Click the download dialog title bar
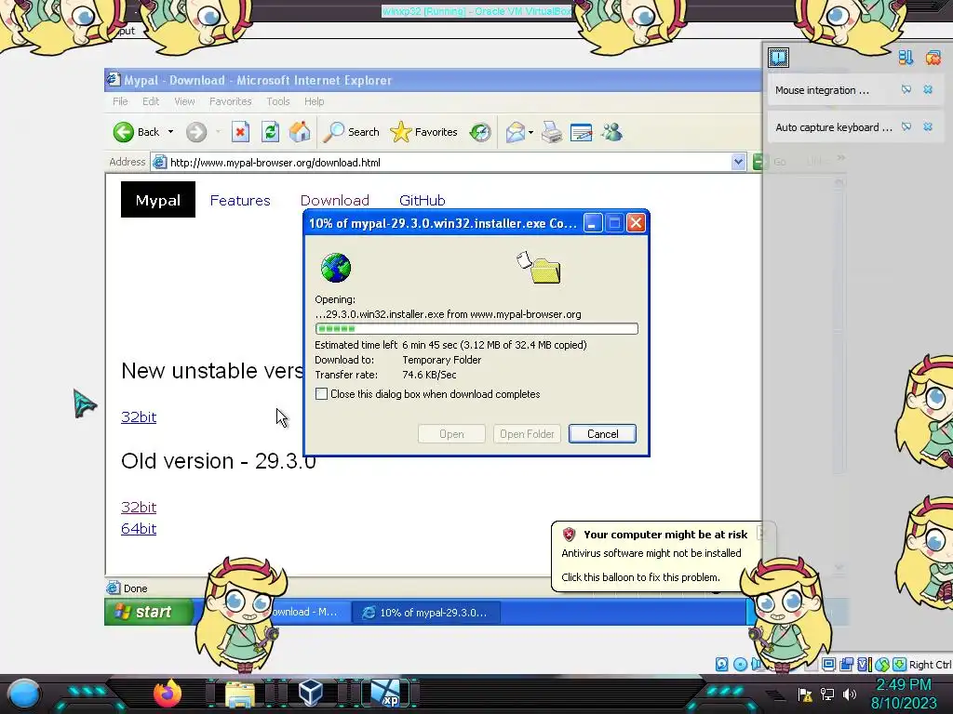This screenshot has width=953, height=714. tap(442, 223)
